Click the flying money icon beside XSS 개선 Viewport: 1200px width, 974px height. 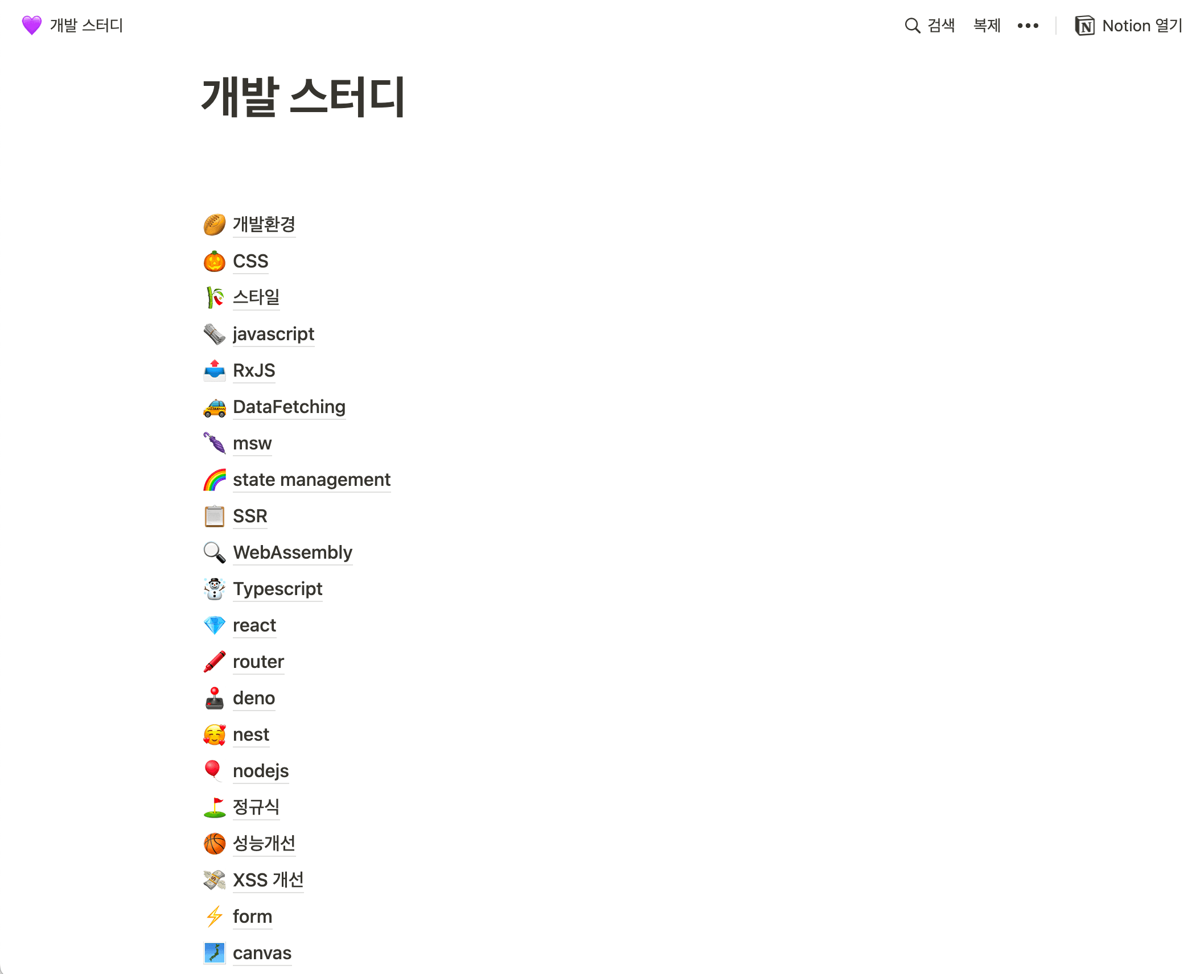coord(215,880)
